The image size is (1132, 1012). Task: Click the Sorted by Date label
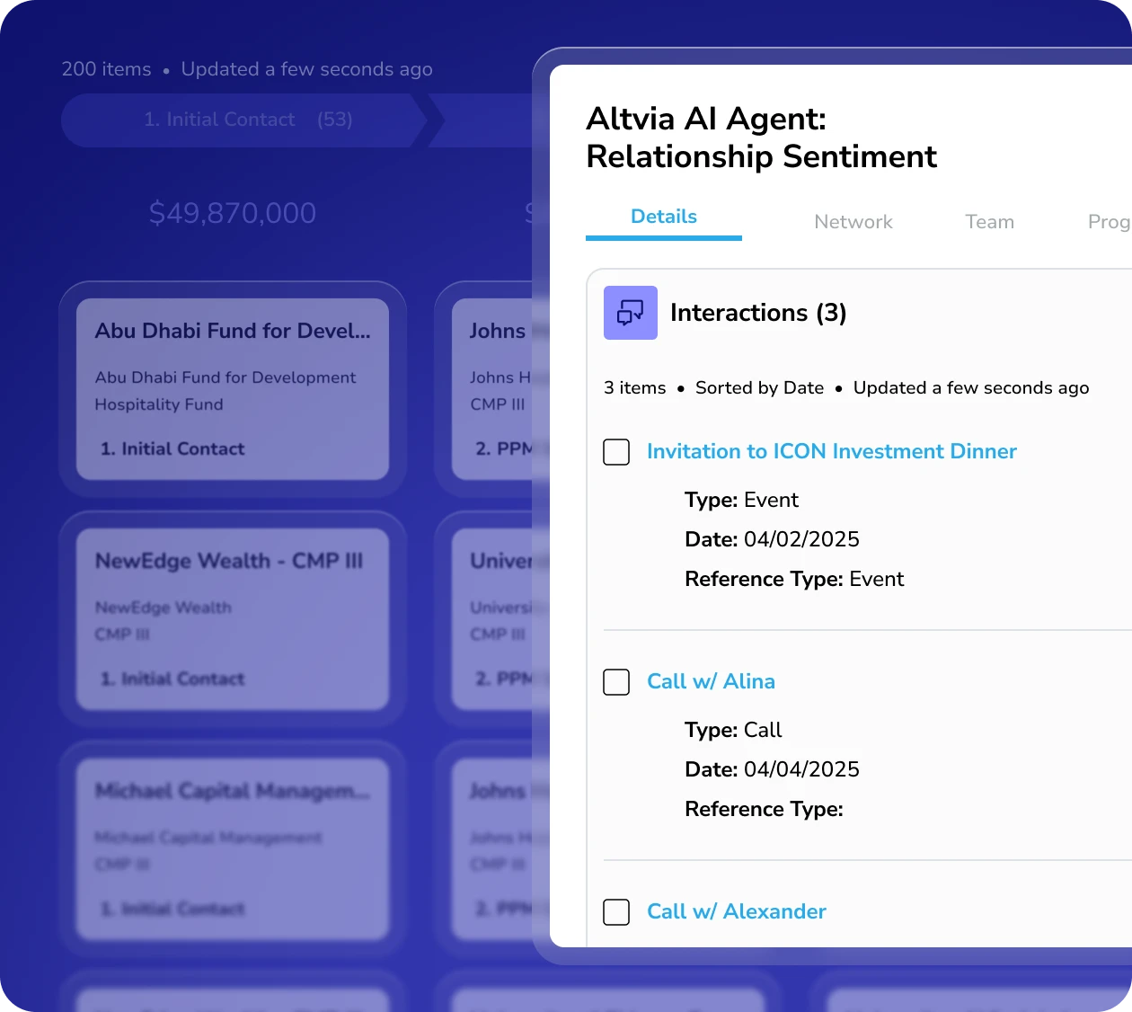(759, 388)
